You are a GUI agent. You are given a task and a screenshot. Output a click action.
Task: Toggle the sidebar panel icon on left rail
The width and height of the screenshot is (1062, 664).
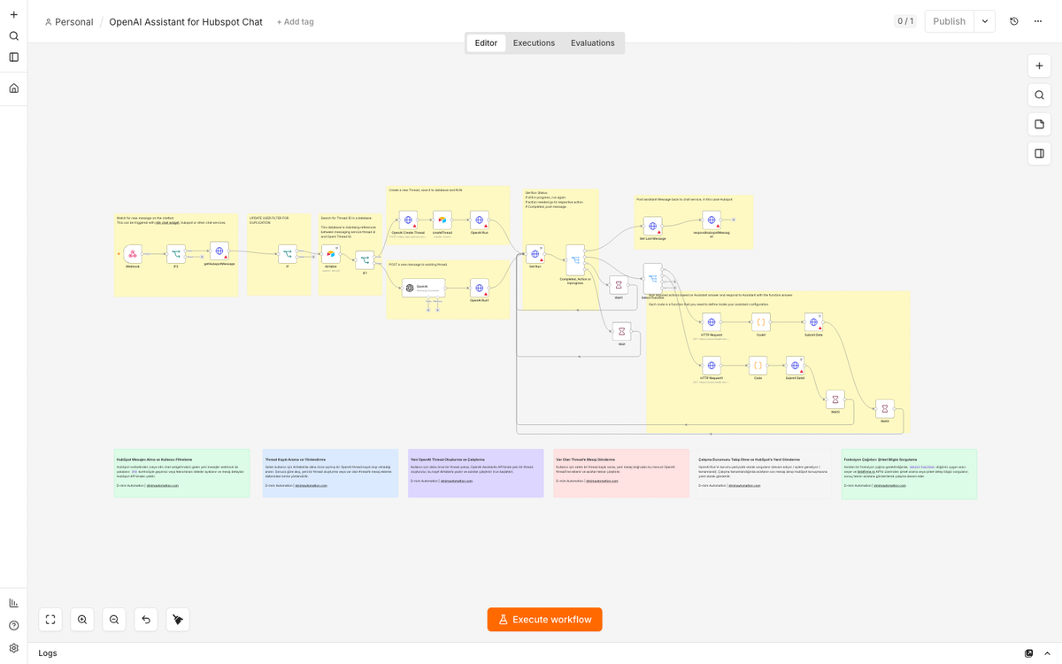pyautogui.click(x=13, y=57)
